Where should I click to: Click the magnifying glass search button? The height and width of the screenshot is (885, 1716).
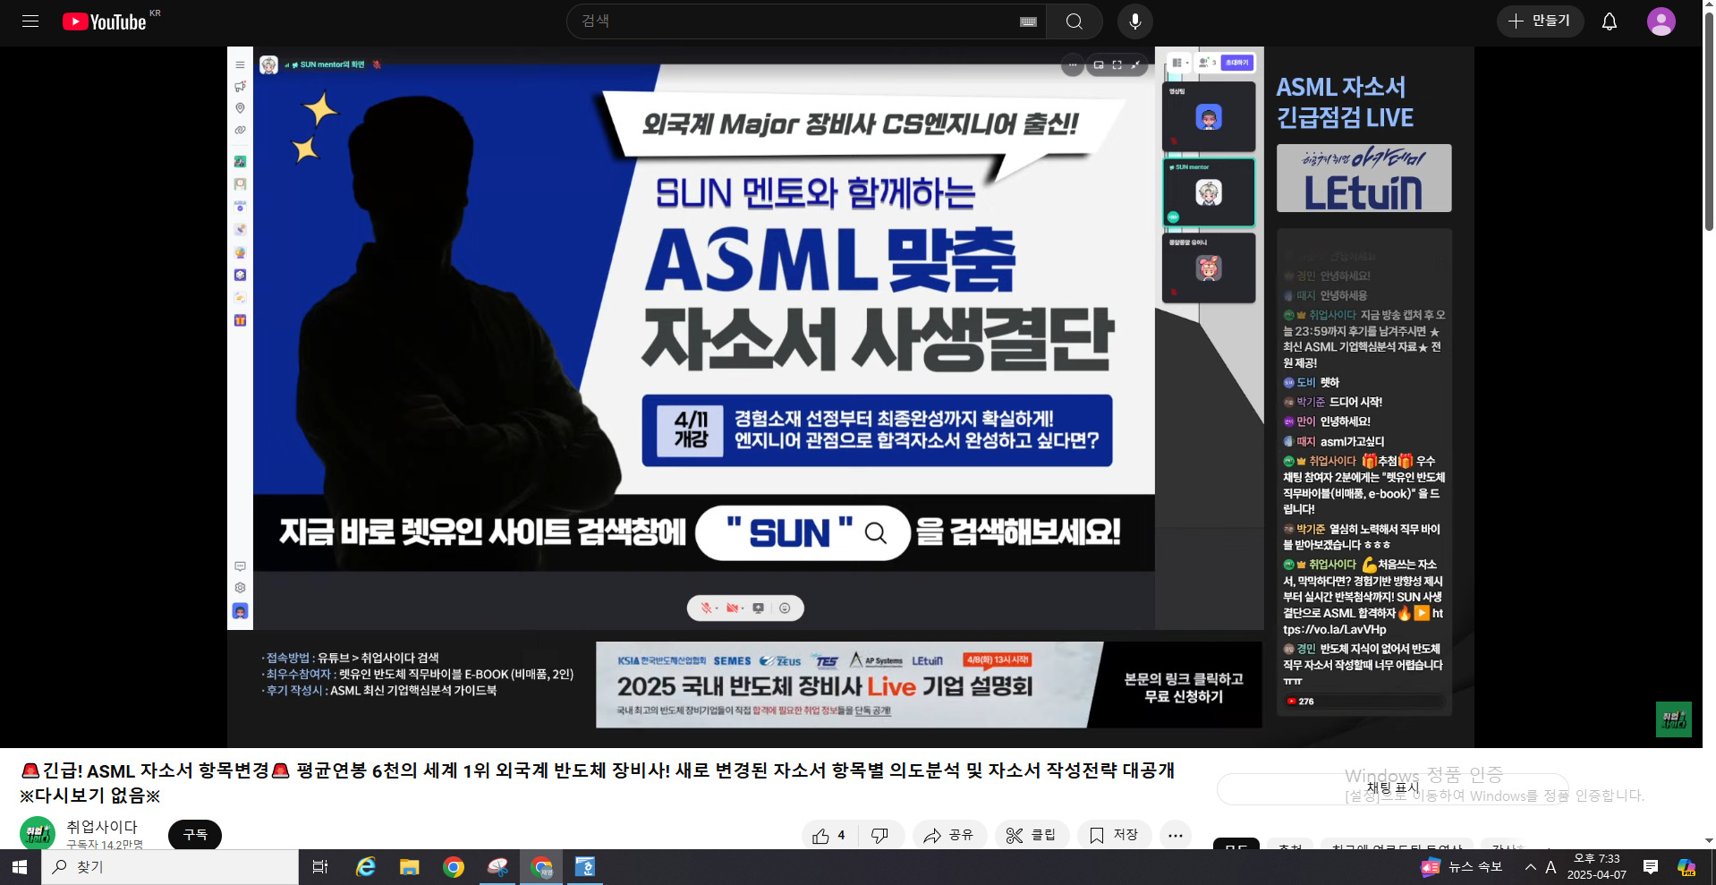[x=1074, y=21]
